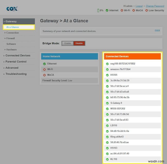Click the green check beside S-Galaxy-9
167x164 pixels.
(107, 103)
